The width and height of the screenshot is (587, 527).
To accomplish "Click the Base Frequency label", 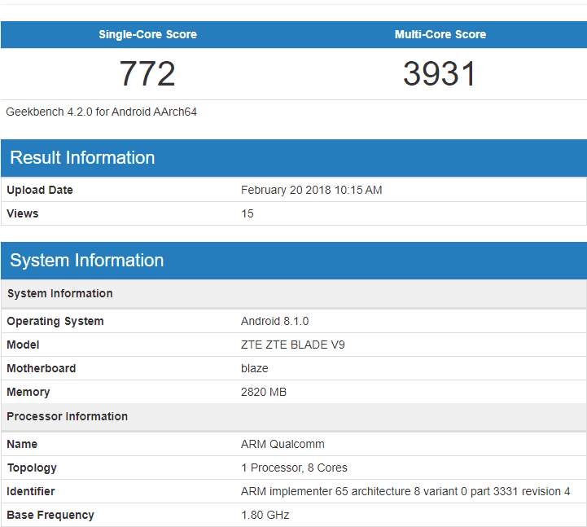I will coord(50,515).
